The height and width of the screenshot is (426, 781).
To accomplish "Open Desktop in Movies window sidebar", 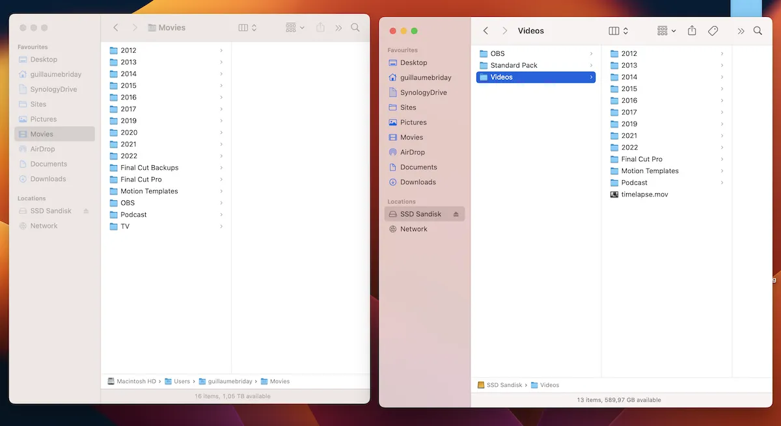I will [x=55, y=59].
